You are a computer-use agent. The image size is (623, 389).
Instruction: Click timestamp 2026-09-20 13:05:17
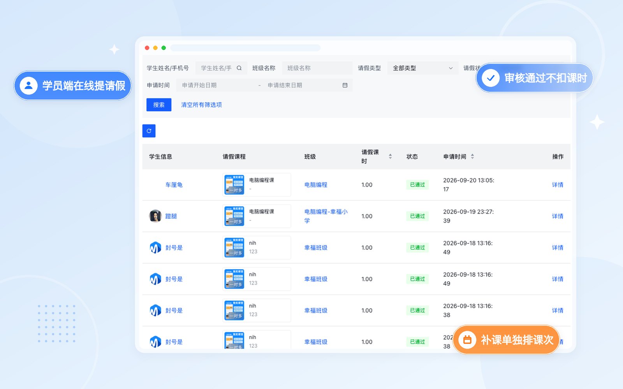[x=469, y=185]
